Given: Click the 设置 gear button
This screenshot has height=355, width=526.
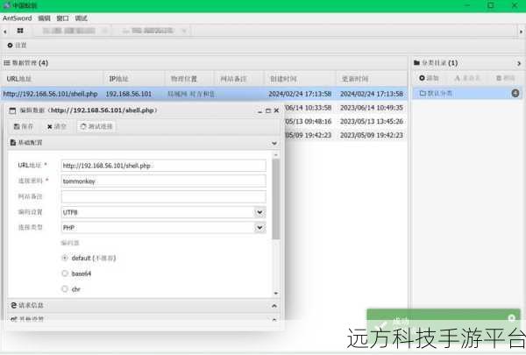Looking at the screenshot, I should (x=17, y=45).
